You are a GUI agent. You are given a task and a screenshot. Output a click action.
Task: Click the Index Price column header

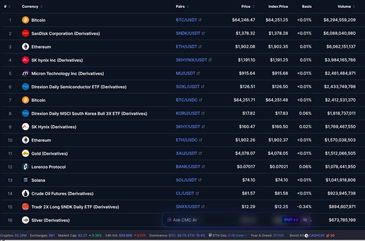[x=278, y=6]
